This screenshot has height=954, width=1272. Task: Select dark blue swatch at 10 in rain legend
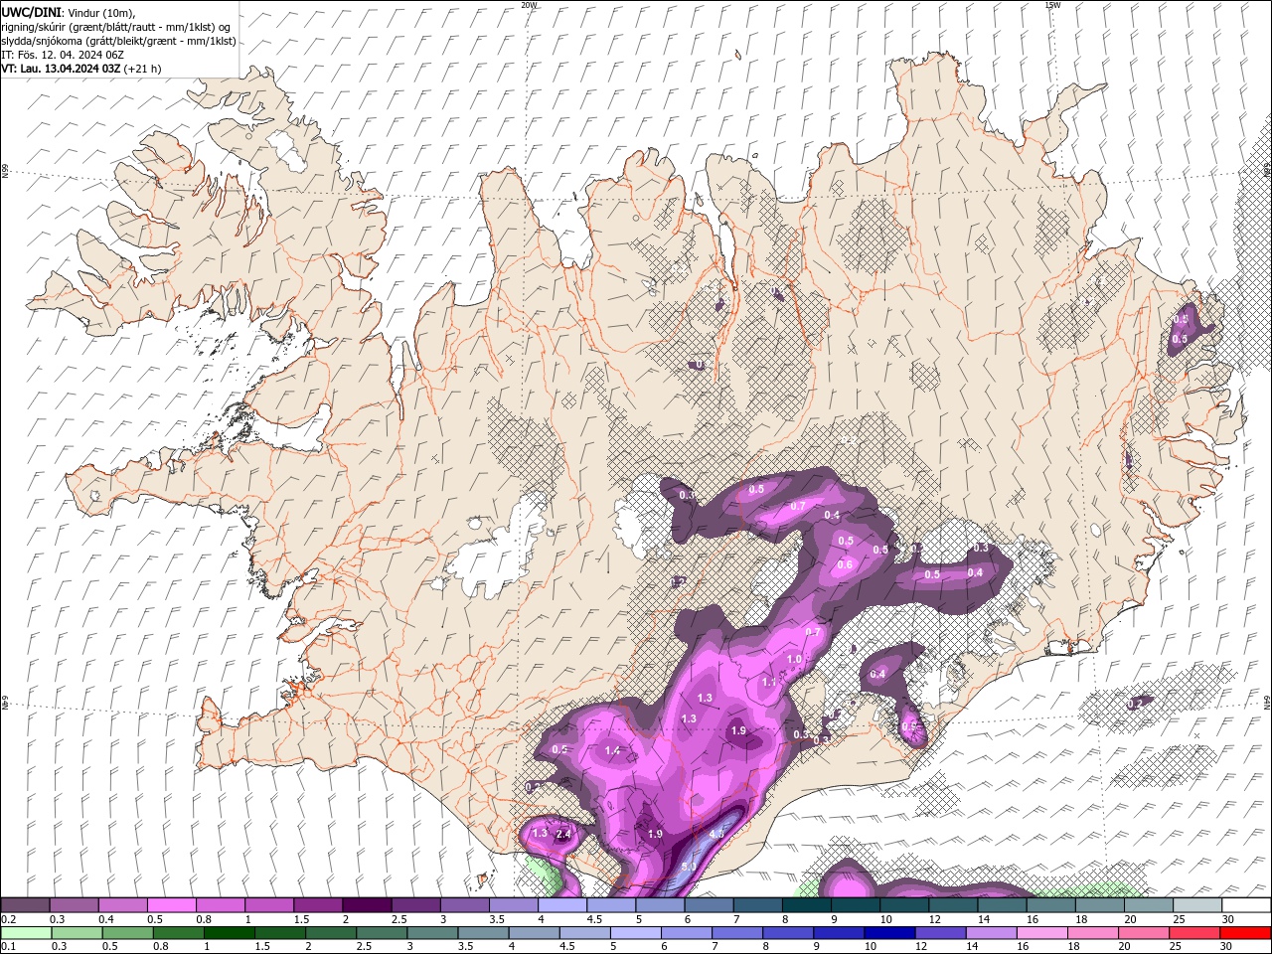pos(888,933)
